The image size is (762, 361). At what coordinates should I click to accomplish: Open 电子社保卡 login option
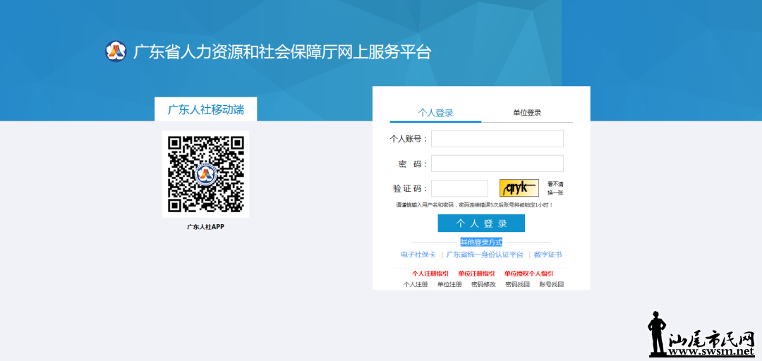click(x=418, y=255)
